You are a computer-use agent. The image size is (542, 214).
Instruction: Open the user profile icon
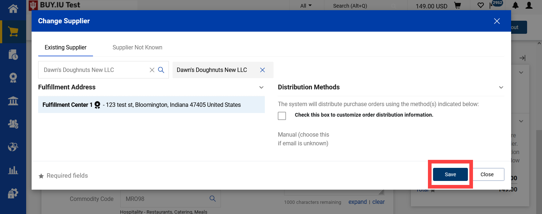530,5
